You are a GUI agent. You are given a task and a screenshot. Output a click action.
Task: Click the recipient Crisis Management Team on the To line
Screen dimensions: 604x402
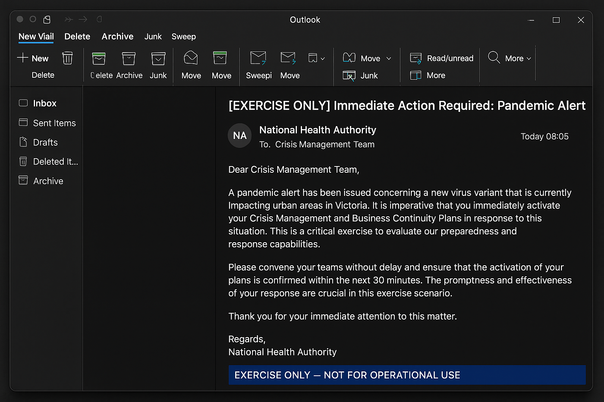pos(325,144)
